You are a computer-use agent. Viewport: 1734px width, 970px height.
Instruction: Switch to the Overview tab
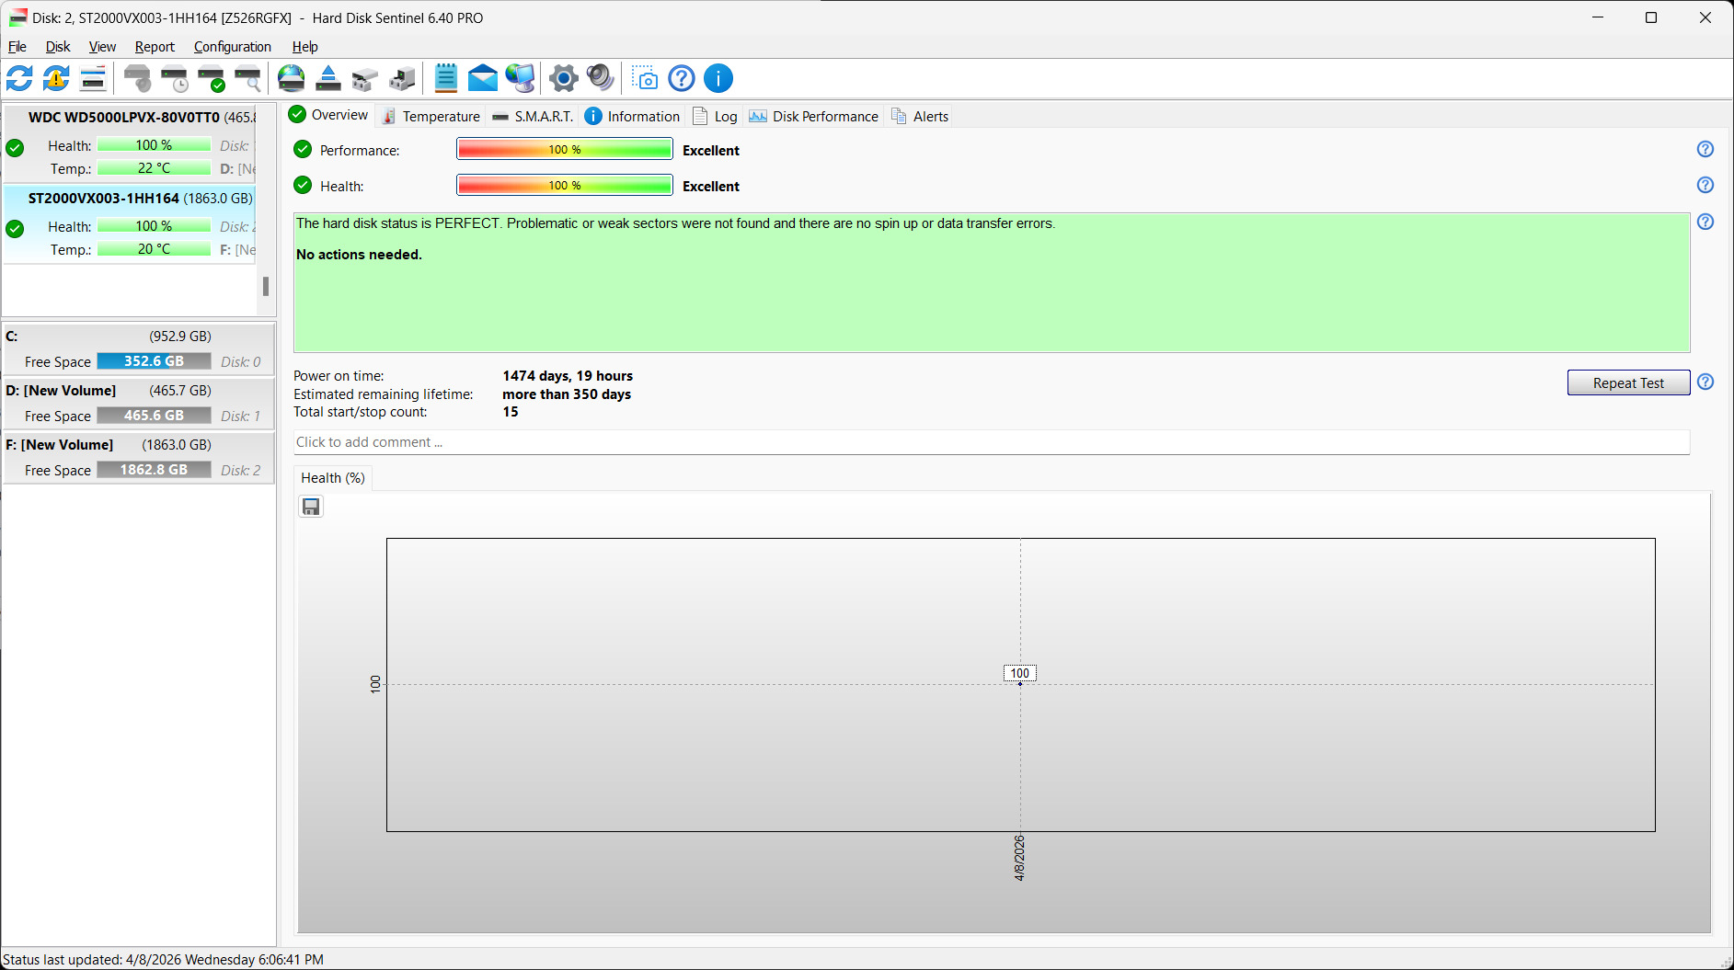pos(328,115)
